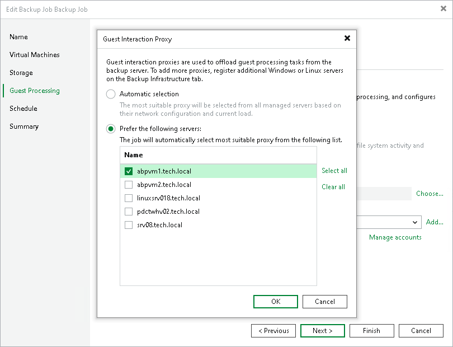Viewport: 453px width, 347px height.
Task: Open the Virtual Machines wizard step
Action: (x=34, y=55)
